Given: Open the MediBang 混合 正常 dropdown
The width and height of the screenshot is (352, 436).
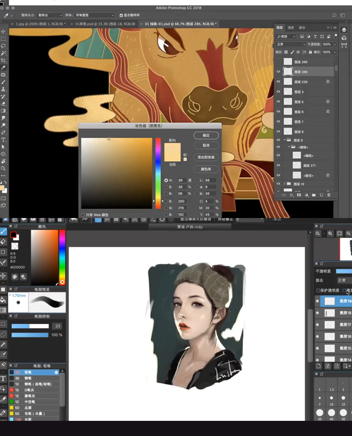Looking at the screenshot, I should point(344,280).
